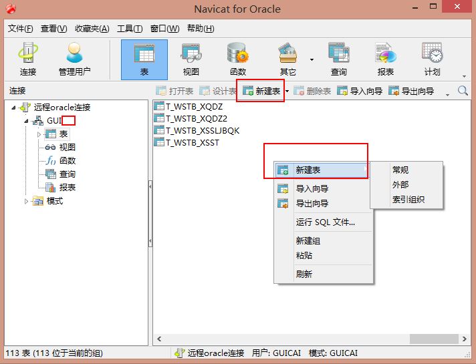The image size is (476, 364).
Task: Select 报表 in the connection tree
Action: pos(67,188)
